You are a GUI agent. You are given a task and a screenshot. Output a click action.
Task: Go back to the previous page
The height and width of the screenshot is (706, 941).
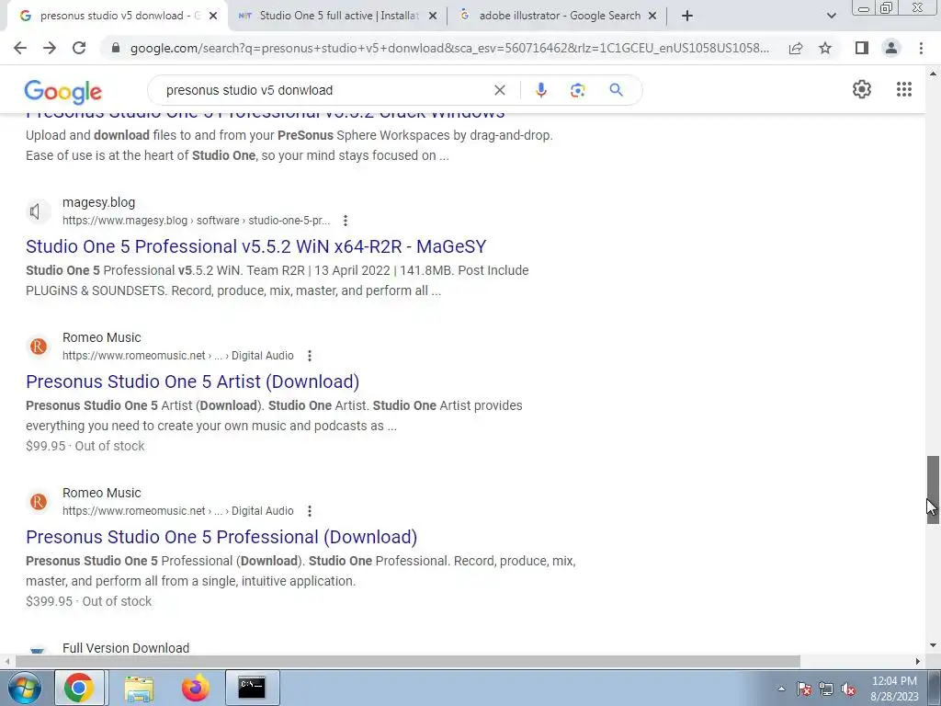click(20, 48)
